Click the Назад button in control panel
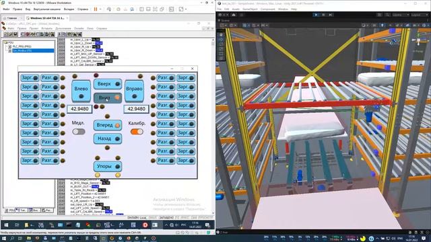Image resolution: width=431 pixels, height=242 pixels. [x=108, y=138]
